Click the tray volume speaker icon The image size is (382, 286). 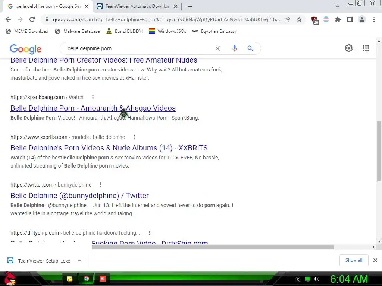coord(316,279)
